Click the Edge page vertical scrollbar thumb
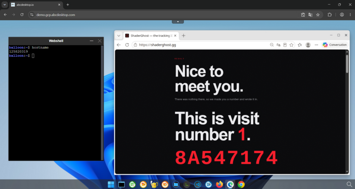Viewport: 355px width, 189px height. tap(347, 64)
